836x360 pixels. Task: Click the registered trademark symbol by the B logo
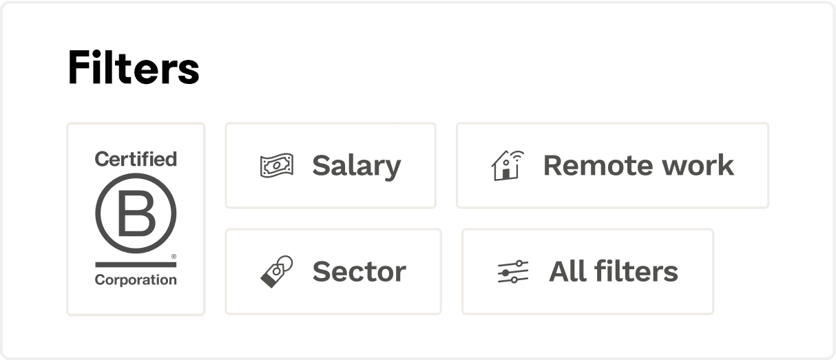(174, 256)
